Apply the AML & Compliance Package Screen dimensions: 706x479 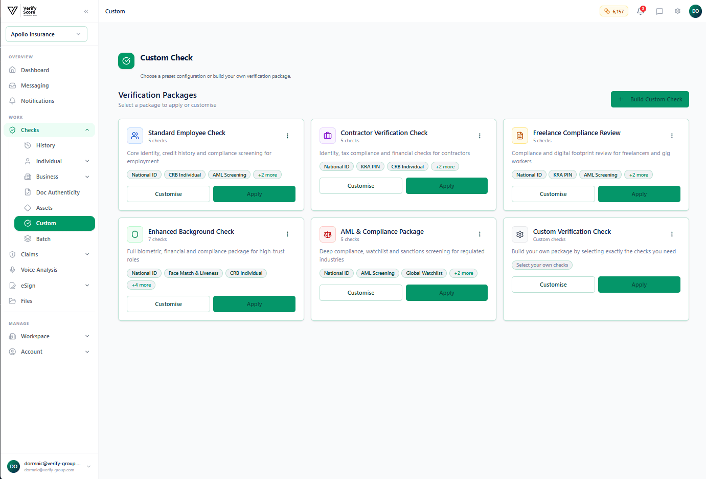click(x=447, y=293)
